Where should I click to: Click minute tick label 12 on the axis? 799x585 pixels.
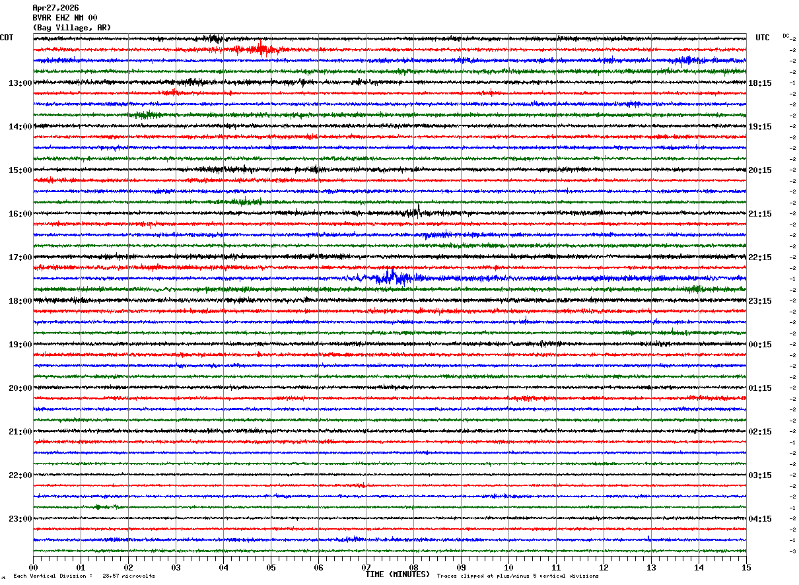coord(604,567)
